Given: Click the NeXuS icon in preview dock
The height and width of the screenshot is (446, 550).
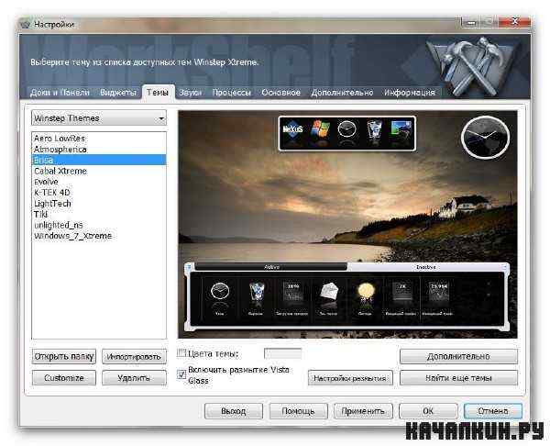Looking at the screenshot, I should (292, 130).
